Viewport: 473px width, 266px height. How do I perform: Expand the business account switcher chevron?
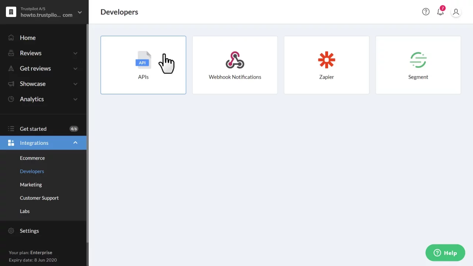(80, 13)
